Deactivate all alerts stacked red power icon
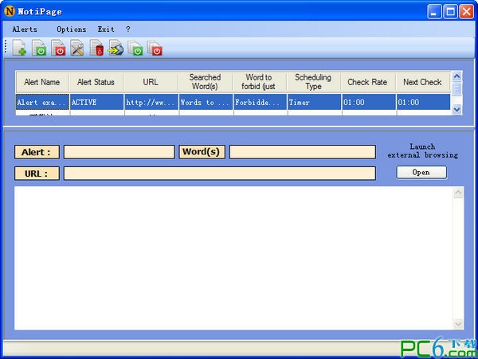 pos(155,48)
